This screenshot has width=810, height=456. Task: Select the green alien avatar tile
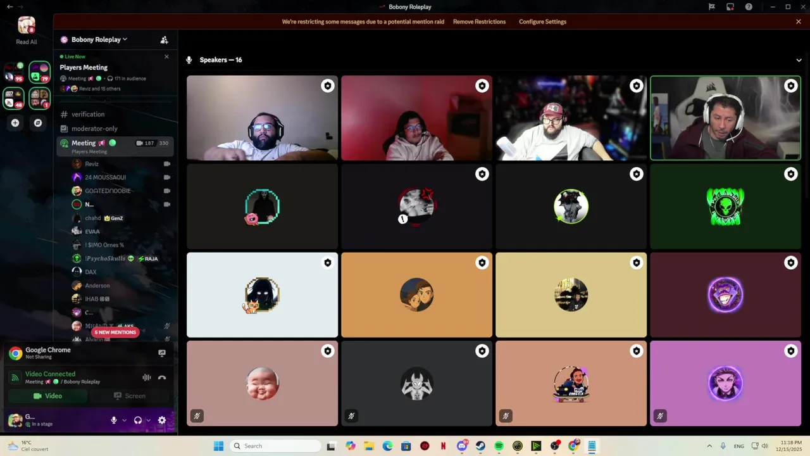[725, 206]
